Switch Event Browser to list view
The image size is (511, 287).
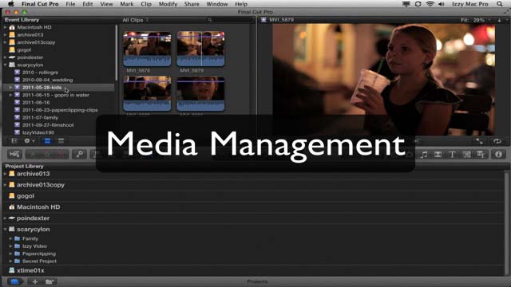[61, 141]
